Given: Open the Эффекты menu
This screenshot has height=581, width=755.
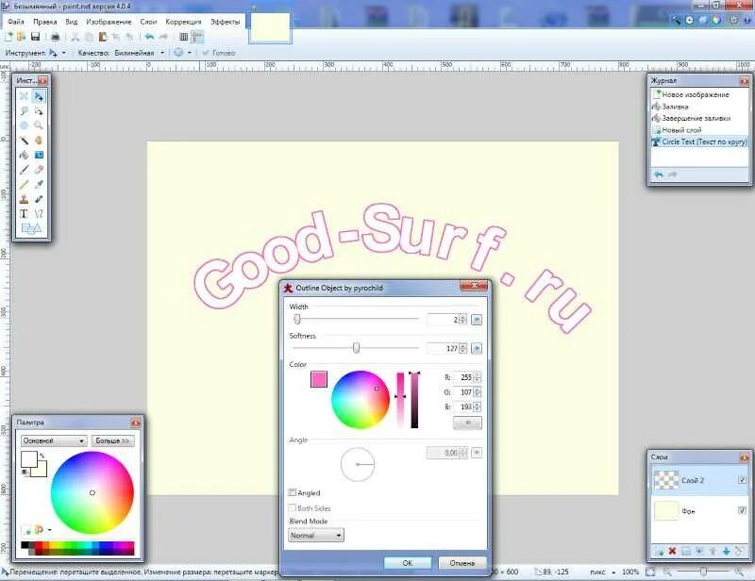Looking at the screenshot, I should point(225,22).
